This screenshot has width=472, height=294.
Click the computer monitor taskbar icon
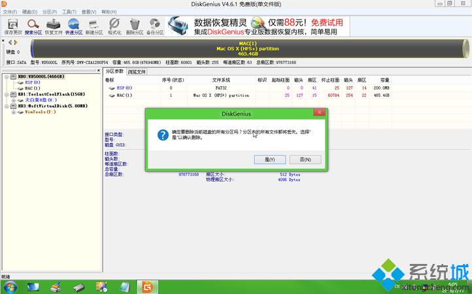point(33,287)
